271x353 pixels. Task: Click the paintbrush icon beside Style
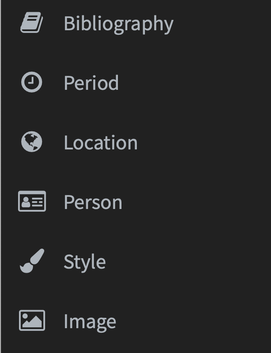(32, 261)
